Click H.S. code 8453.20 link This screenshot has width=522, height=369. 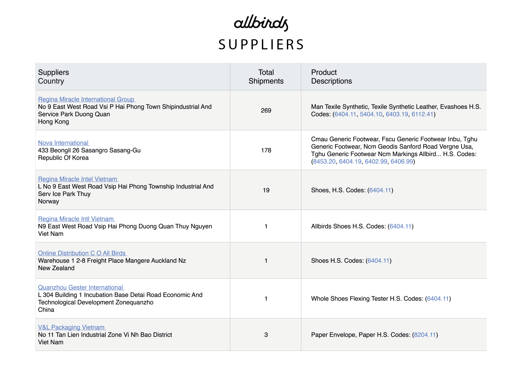pos(324,161)
